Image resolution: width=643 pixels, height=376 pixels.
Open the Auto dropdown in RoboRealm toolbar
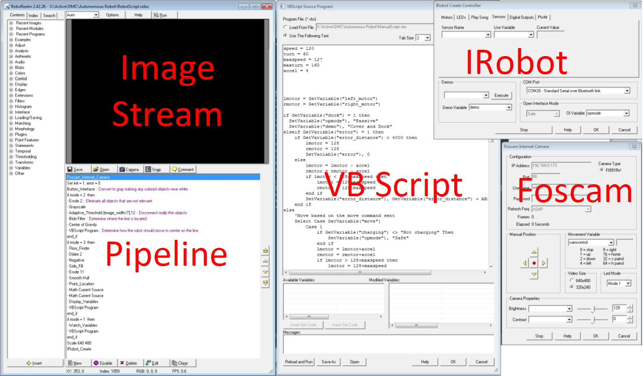pyautogui.click(x=96, y=15)
